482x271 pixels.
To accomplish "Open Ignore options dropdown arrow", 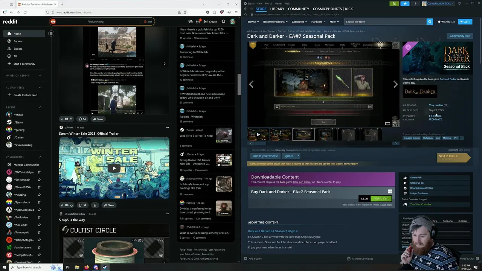I will pos(298,156).
